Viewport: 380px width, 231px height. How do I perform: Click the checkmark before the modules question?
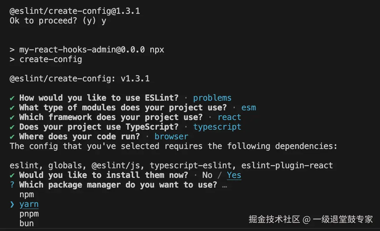[12, 108]
